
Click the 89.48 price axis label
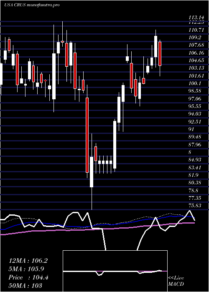195,137
